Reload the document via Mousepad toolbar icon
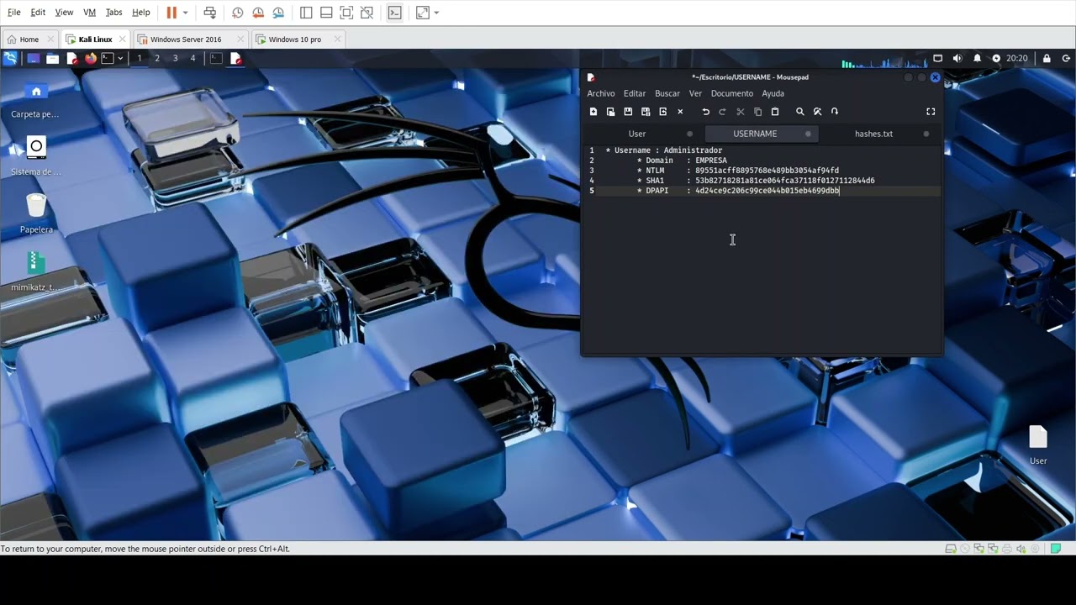Image resolution: width=1076 pixels, height=605 pixels. [x=662, y=112]
